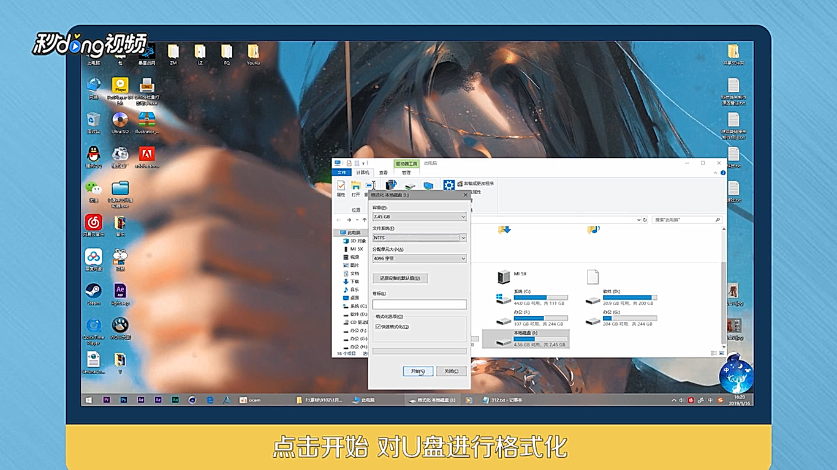This screenshot has width=837, height=470.
Task: Select the 系统 (C:) drive
Action: [532, 298]
